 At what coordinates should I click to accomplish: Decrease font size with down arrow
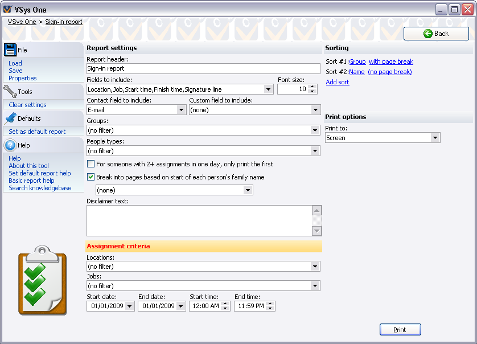tap(312, 92)
